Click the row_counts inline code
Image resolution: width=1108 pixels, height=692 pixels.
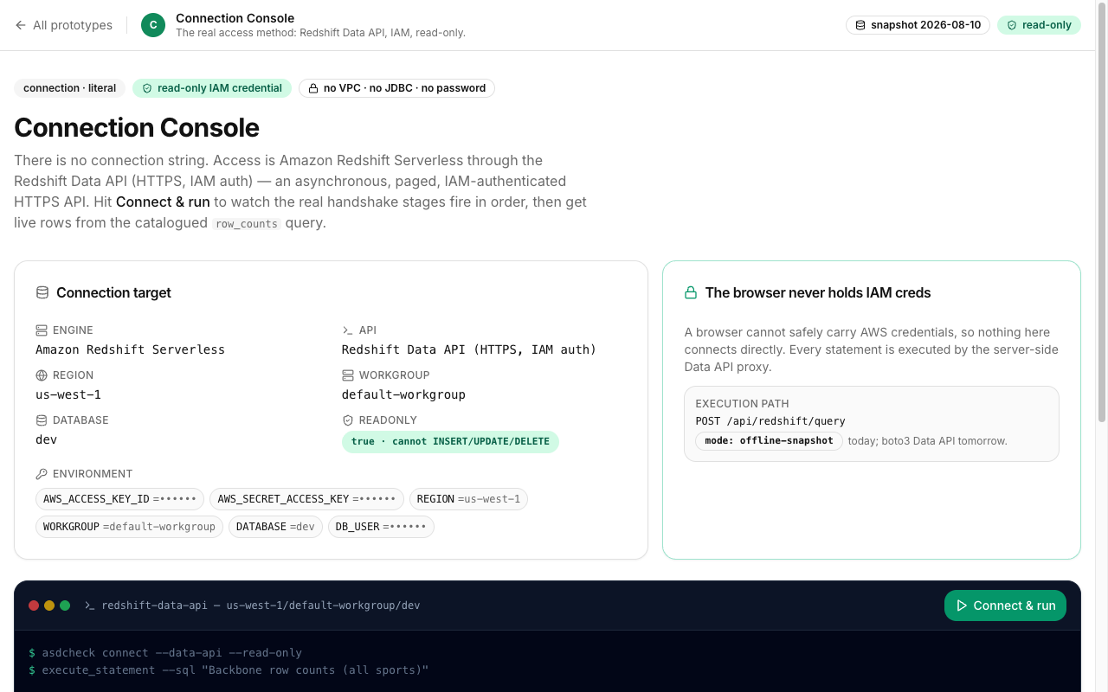pos(248,223)
